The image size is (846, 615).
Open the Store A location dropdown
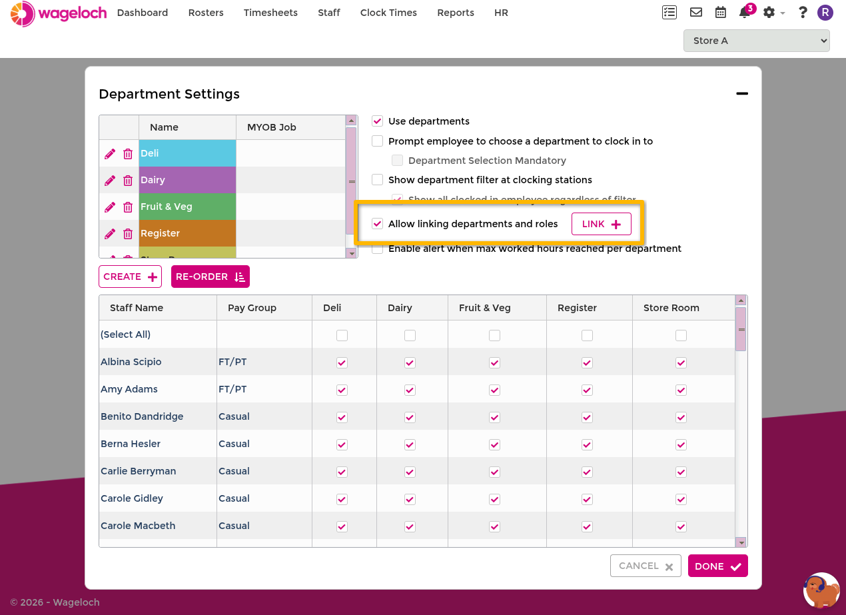coord(756,41)
